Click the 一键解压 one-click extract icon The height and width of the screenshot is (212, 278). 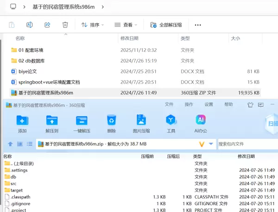click(82, 121)
